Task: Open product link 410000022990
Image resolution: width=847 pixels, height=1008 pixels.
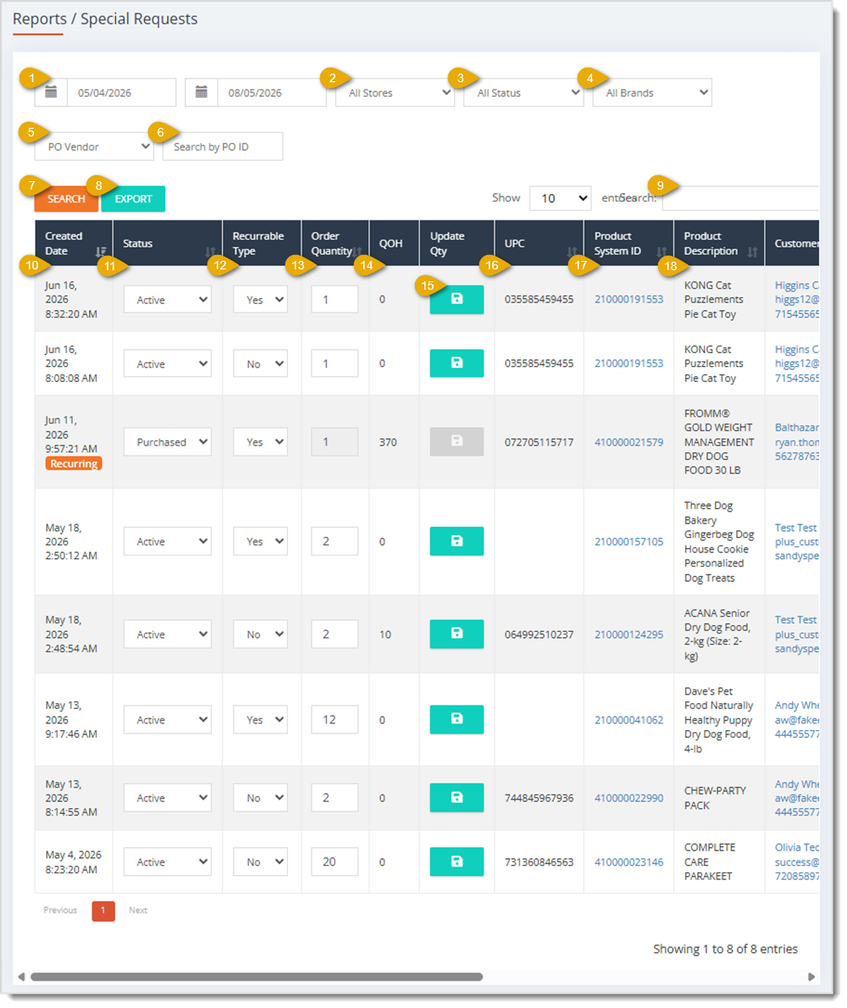Action: [628, 798]
